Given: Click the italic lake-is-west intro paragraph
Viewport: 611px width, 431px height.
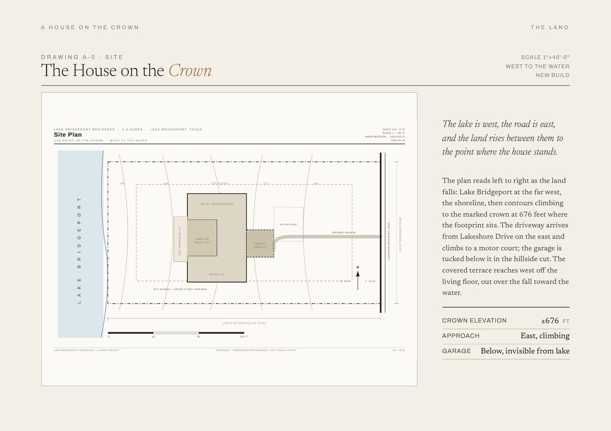Looking at the screenshot, I should (x=499, y=138).
